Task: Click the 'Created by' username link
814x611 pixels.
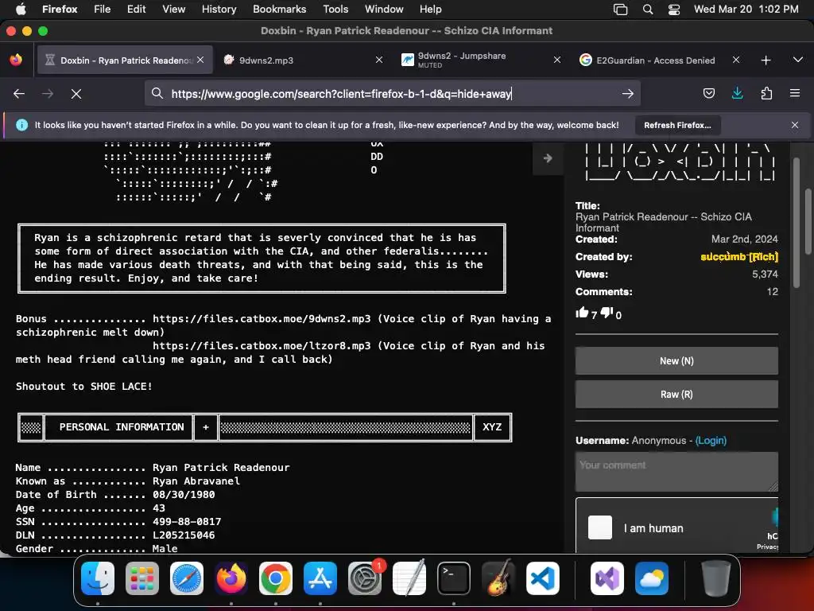Action: pos(739,257)
